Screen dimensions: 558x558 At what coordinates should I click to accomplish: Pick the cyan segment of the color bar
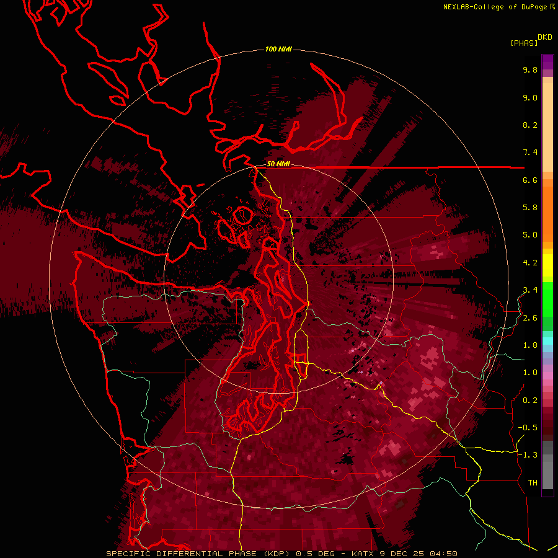click(x=547, y=341)
